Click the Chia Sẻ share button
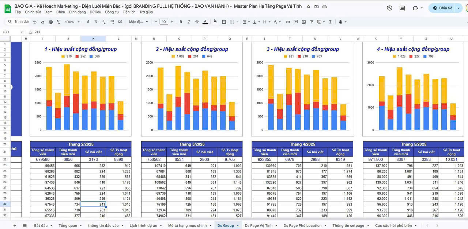468x229 pixels. coord(442,8)
